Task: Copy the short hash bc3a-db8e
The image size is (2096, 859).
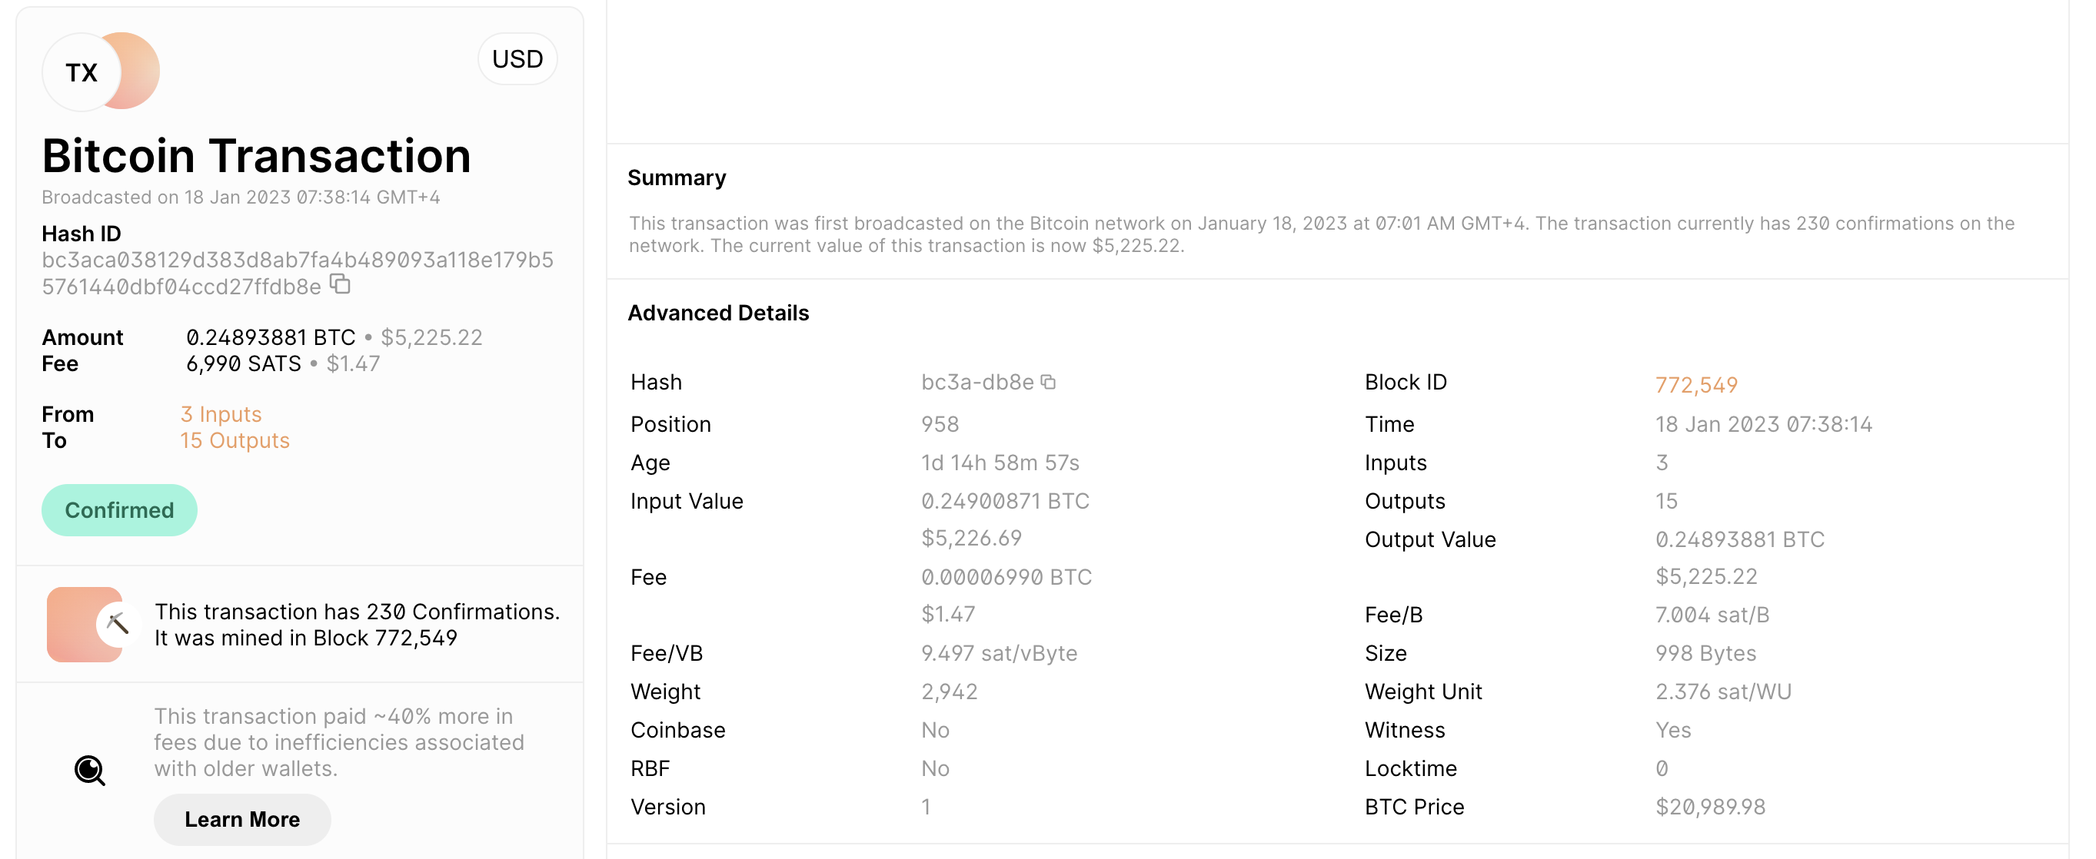Action: pyautogui.click(x=1049, y=383)
